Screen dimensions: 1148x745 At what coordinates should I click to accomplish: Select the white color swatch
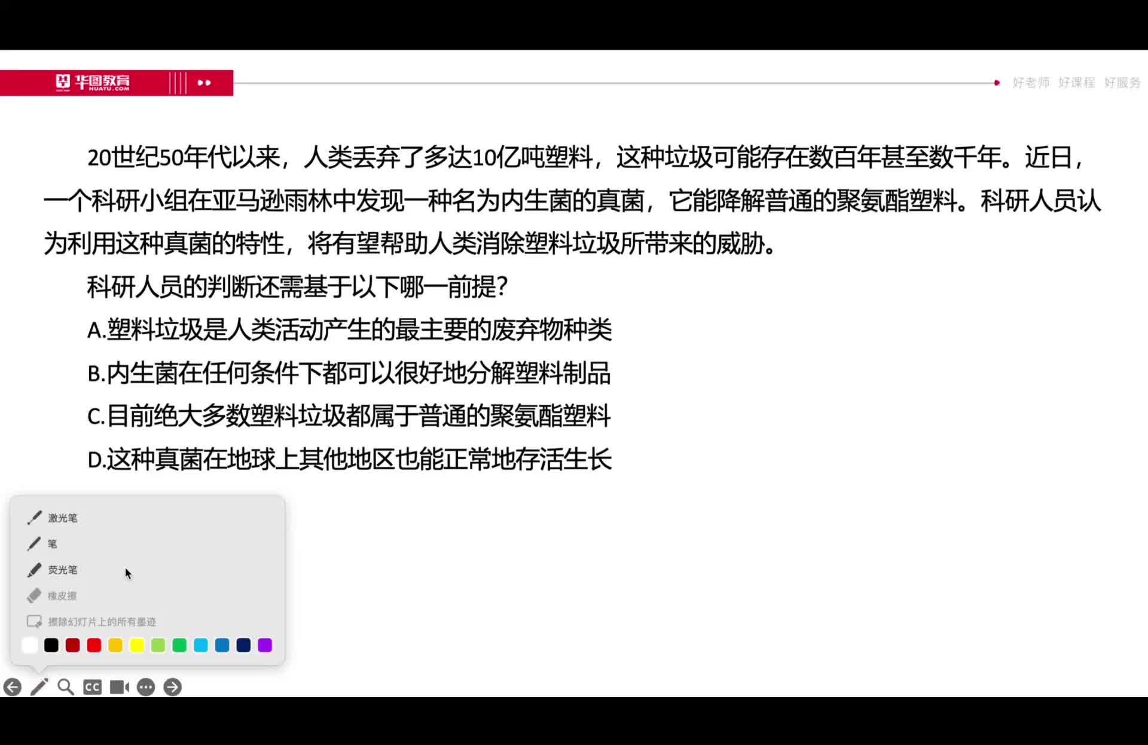(30, 645)
